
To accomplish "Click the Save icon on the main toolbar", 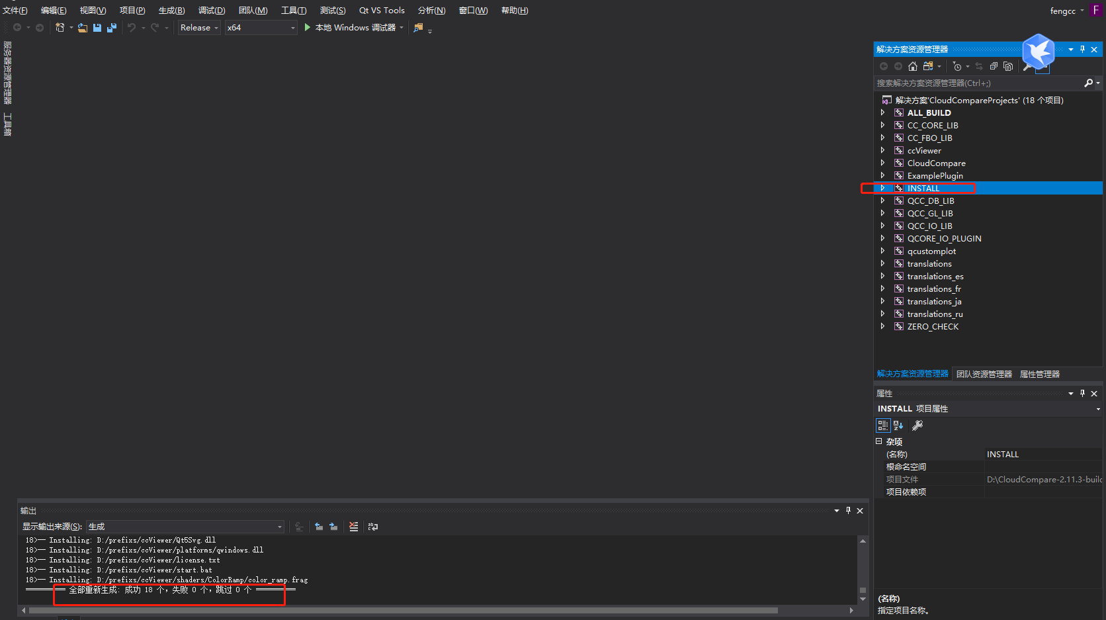I will pos(97,28).
